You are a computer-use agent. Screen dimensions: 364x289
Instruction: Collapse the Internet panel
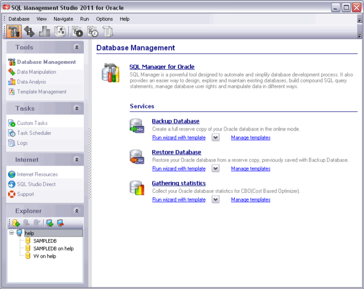[x=77, y=160]
